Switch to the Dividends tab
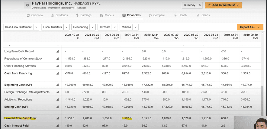Image resolution: width=267 pixels, height=129 pixels. 60,15
